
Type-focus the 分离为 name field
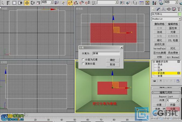coord(106,54)
